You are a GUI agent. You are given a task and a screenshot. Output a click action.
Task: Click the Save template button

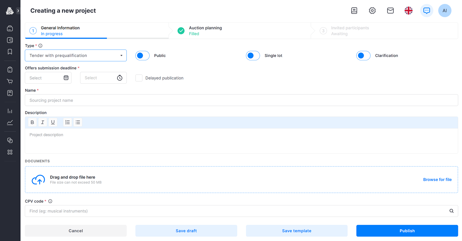[297, 231]
